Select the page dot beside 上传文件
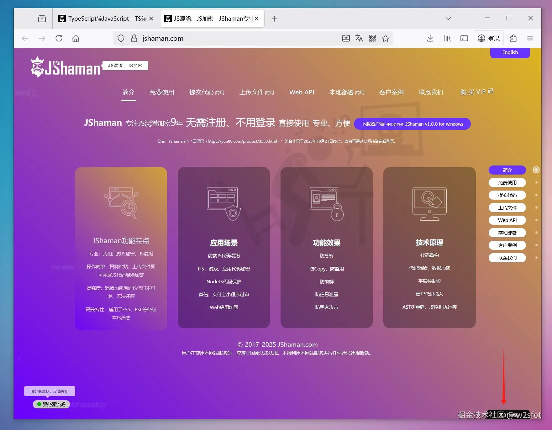This screenshot has width=552, height=430. point(536,207)
